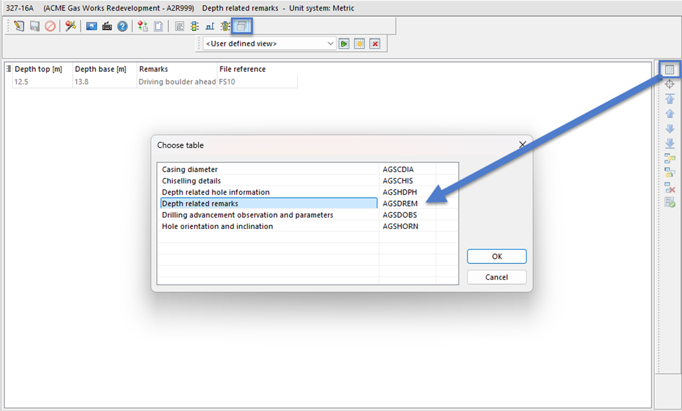Image resolution: width=682 pixels, height=411 pixels.
Task: Click the red cancel circle icon
Action: [x=50, y=26]
